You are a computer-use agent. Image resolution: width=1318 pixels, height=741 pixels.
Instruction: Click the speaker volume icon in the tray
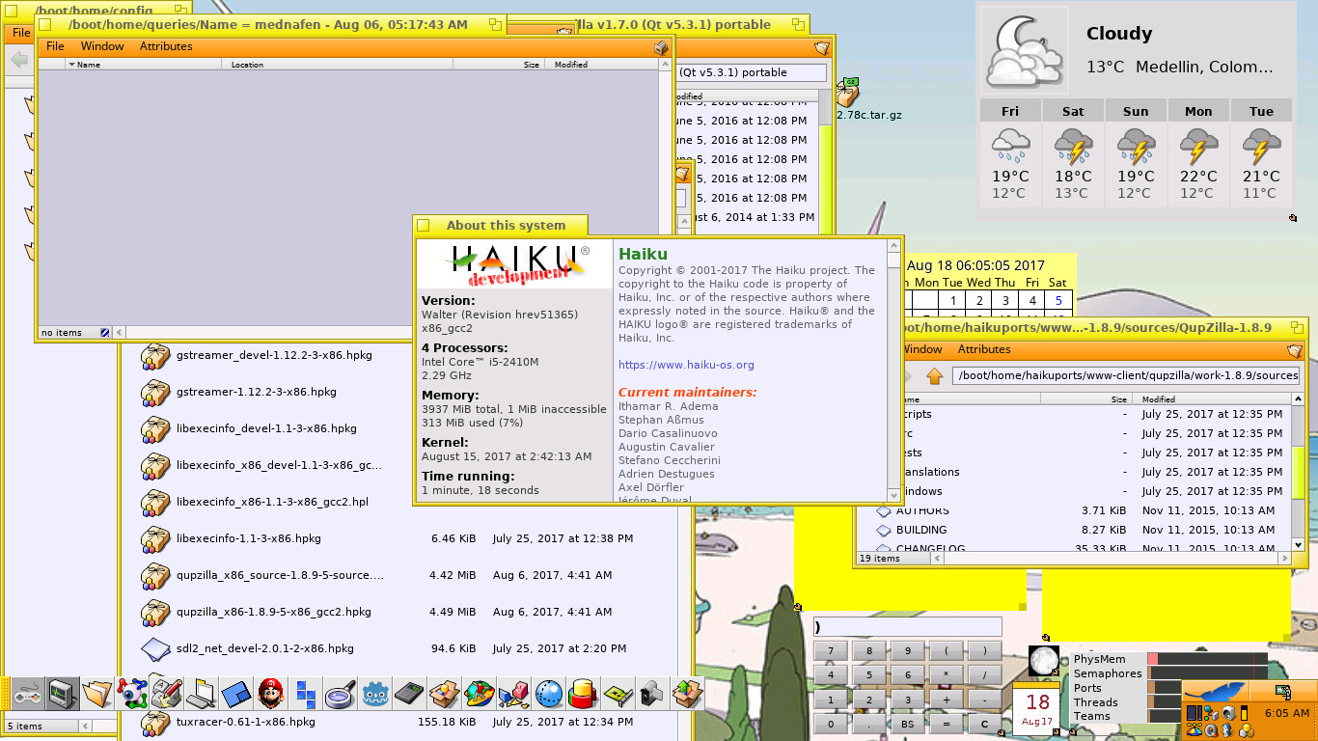[x=1228, y=714]
